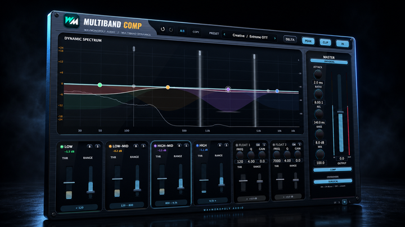This screenshot has height=227, width=405.
Task: Select the green LOW band node in spectrum
Action: 100,85
